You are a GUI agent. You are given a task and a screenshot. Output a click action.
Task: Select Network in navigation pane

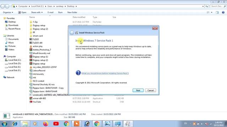point(10,77)
